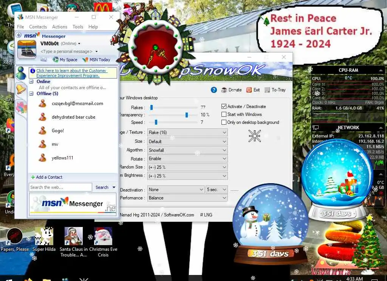
Task: Enable Only on desktop background checkbox
Action: pyautogui.click(x=224, y=122)
